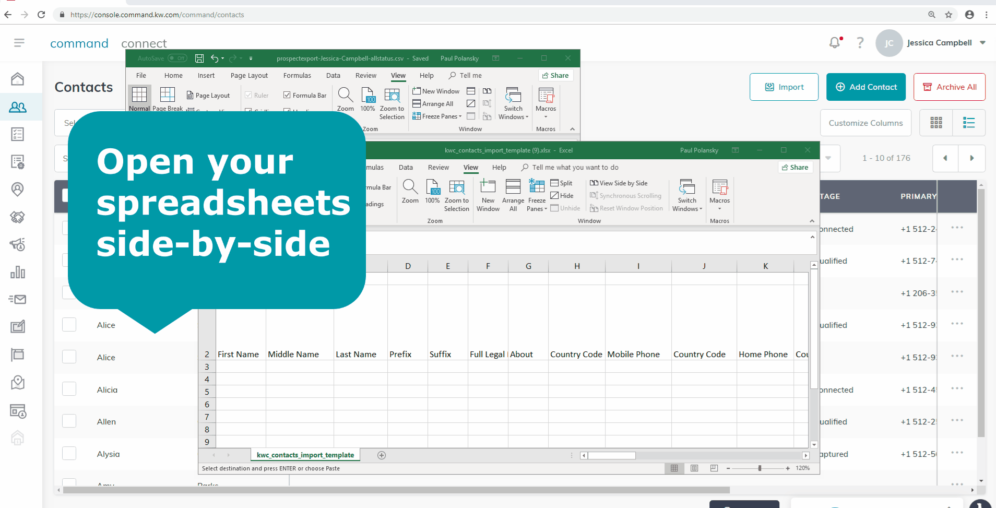Open Jessica Campbell account dropdown
The width and height of the screenshot is (996, 508).
tap(983, 43)
